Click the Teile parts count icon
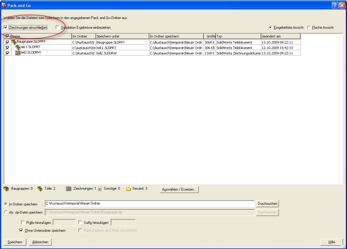 [x=40, y=188]
